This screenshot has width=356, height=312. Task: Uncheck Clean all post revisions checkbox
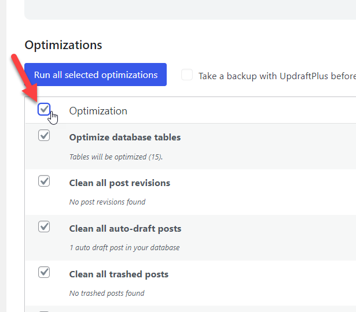coord(44,181)
